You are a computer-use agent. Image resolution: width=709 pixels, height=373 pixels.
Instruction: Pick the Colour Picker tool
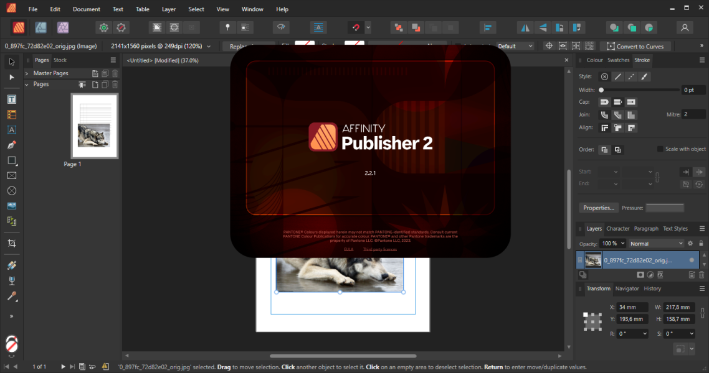pos(12,297)
